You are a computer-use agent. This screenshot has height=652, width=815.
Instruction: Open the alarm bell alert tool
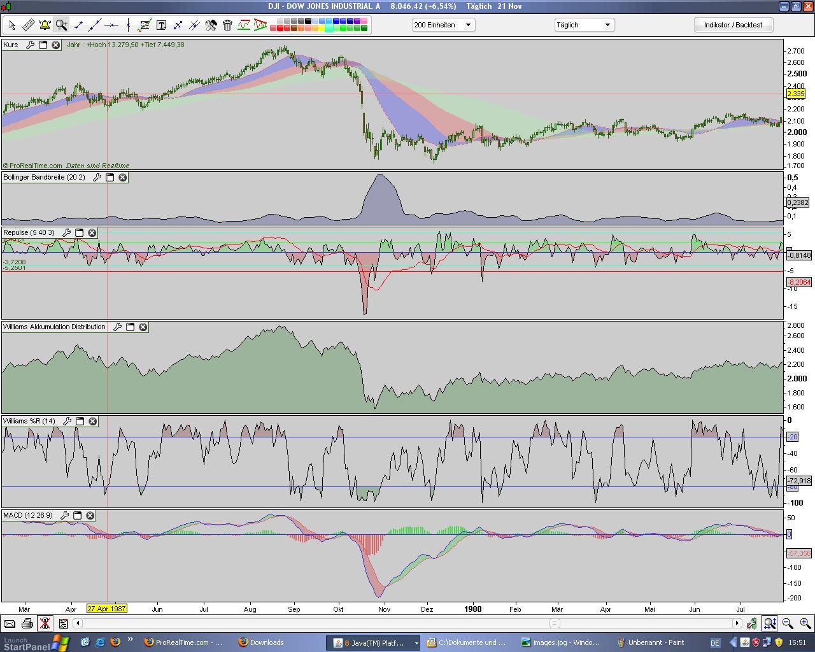(x=45, y=25)
